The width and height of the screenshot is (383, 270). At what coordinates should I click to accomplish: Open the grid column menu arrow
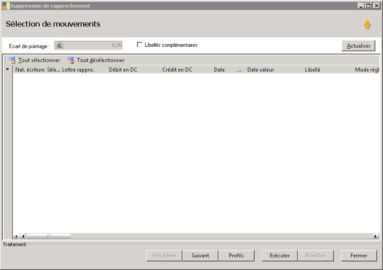(x=8, y=69)
